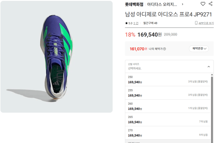Select shoe size 250
This screenshot has height=143, width=221.
click(x=168, y=80)
